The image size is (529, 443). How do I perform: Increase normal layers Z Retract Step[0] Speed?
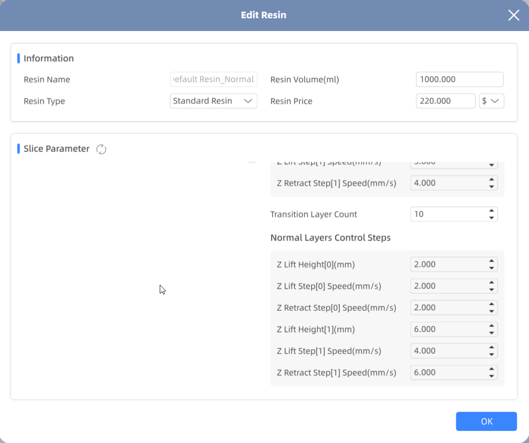pyautogui.click(x=491, y=304)
